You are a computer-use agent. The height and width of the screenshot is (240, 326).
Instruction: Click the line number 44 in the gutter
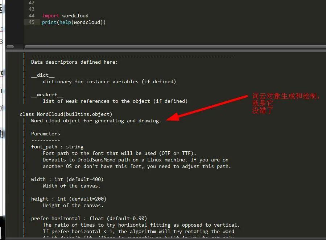31,16
